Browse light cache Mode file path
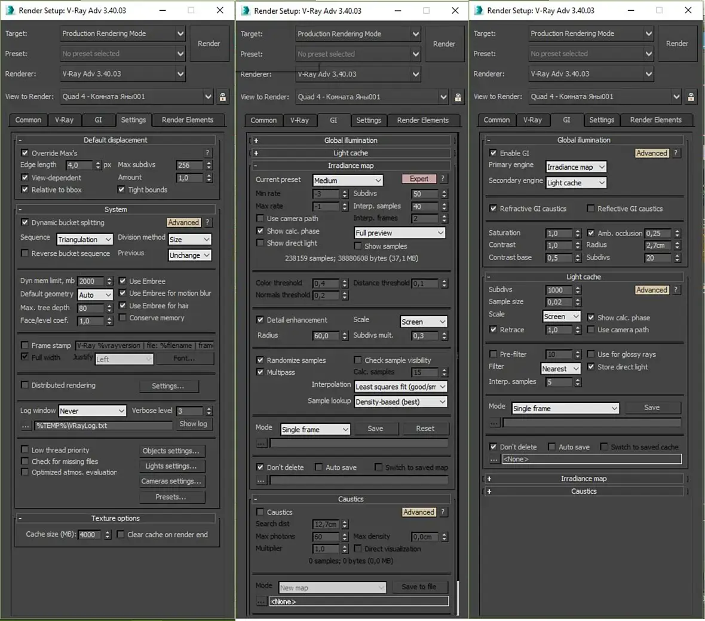Viewport: 705px width, 621px height. [494, 423]
